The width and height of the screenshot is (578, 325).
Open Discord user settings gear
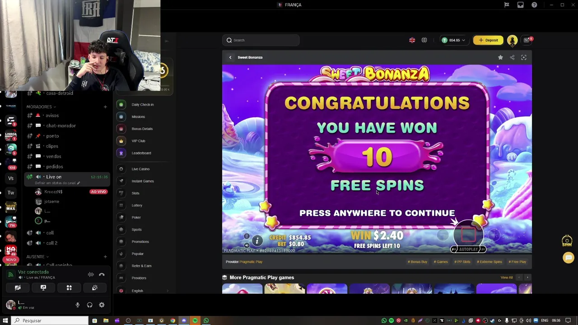point(102,305)
